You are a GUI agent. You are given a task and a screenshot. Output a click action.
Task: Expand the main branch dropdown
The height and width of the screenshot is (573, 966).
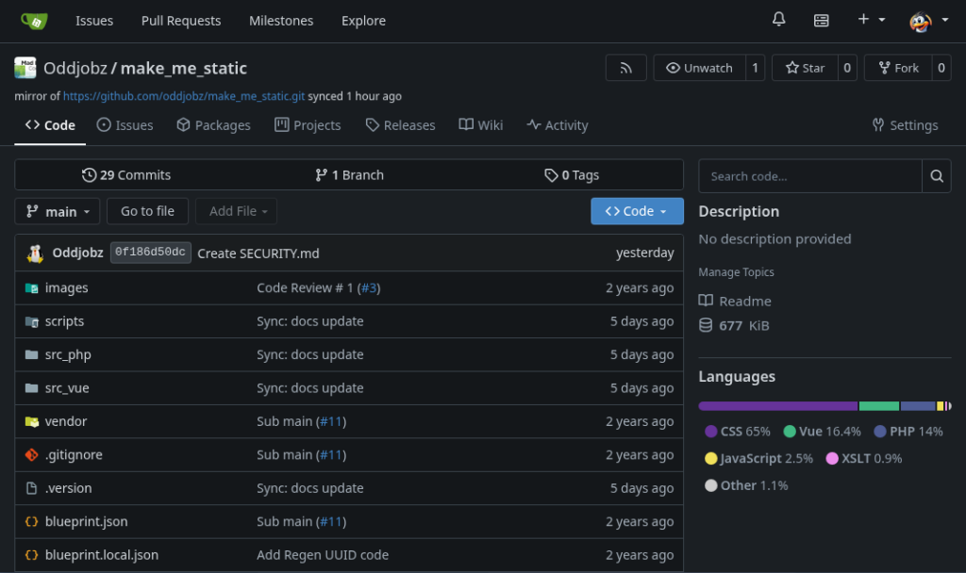(x=57, y=211)
